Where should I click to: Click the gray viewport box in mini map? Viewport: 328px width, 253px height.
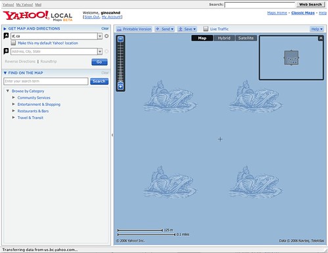pyautogui.click(x=291, y=58)
